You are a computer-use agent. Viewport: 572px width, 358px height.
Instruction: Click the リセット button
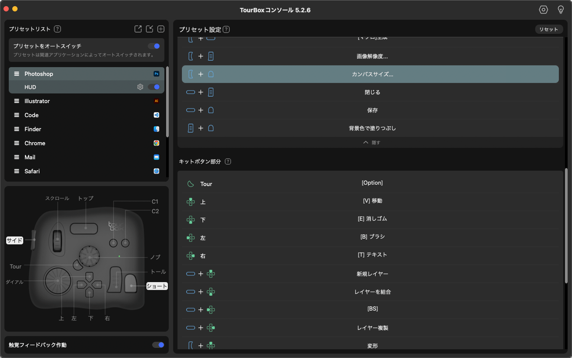548,29
